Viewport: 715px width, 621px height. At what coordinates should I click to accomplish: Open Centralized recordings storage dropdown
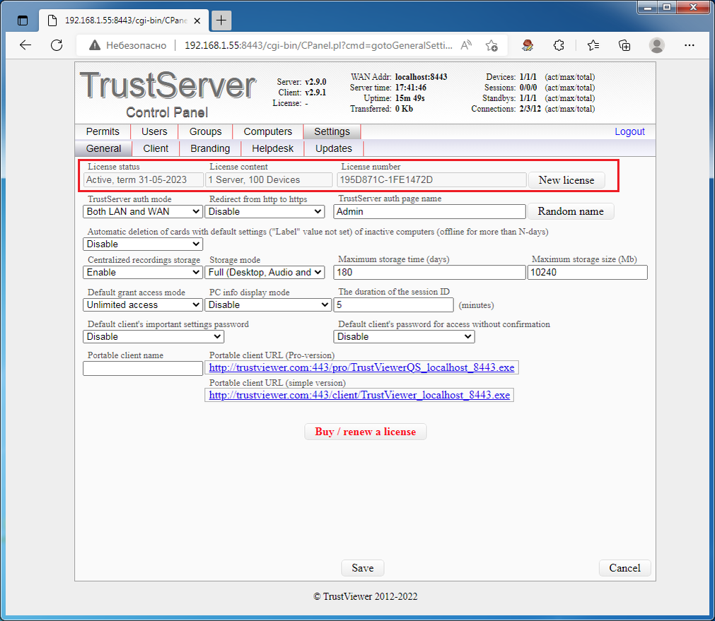point(143,273)
